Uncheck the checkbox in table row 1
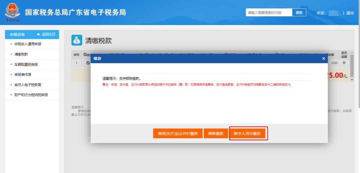 88,63
